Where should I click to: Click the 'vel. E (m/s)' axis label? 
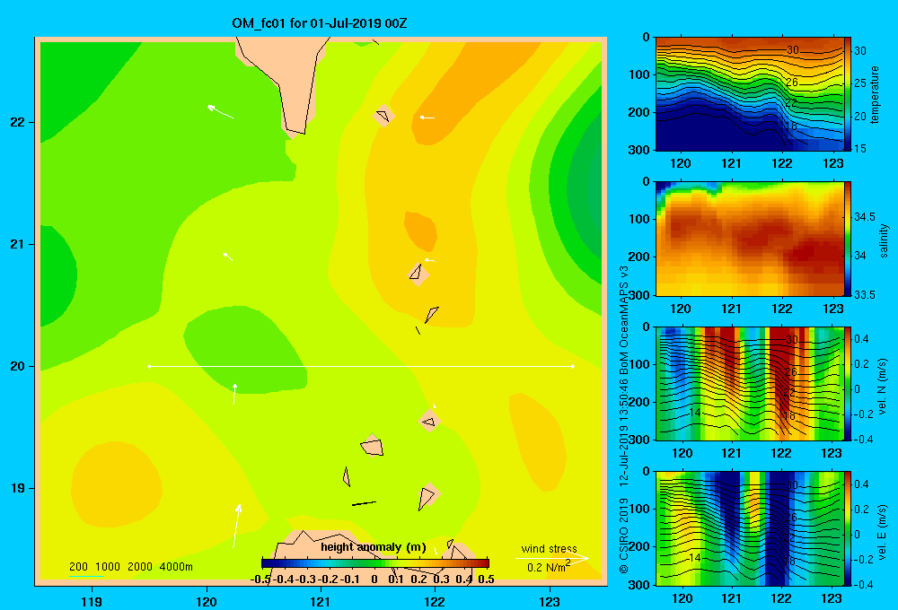tap(883, 530)
